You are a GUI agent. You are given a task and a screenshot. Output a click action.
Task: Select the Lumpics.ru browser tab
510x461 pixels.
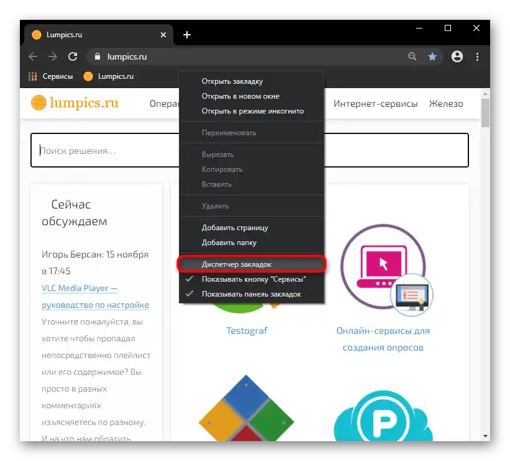tap(99, 35)
